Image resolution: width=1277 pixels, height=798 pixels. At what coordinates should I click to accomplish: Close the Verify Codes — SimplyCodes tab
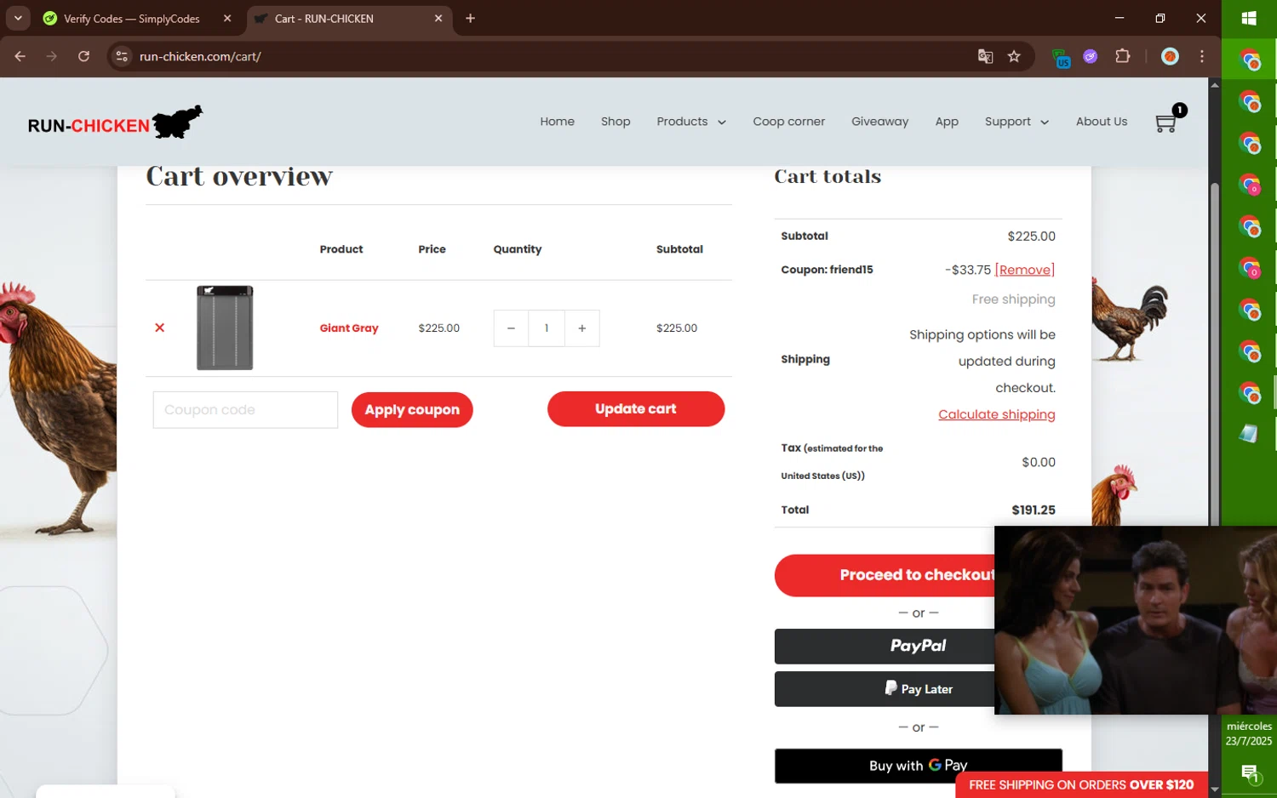[x=227, y=19]
